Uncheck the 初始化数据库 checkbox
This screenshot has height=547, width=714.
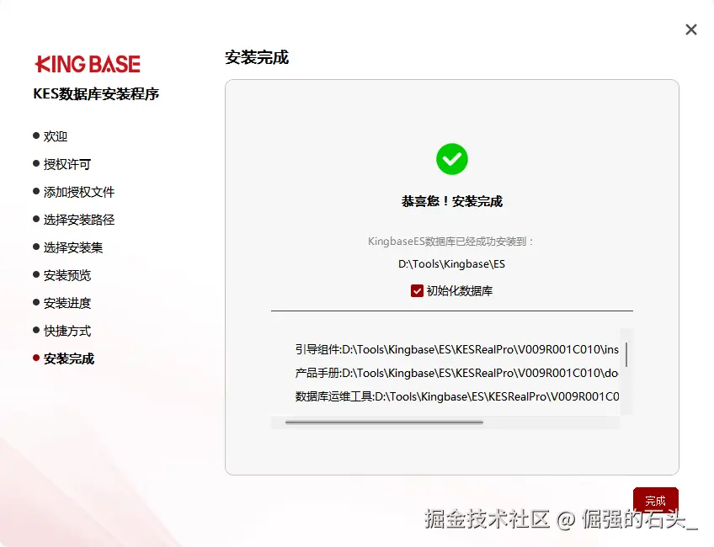(417, 291)
